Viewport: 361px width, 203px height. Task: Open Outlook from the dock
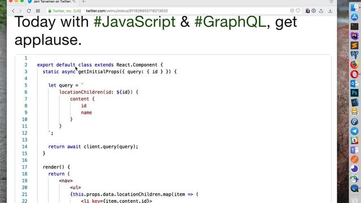click(355, 83)
